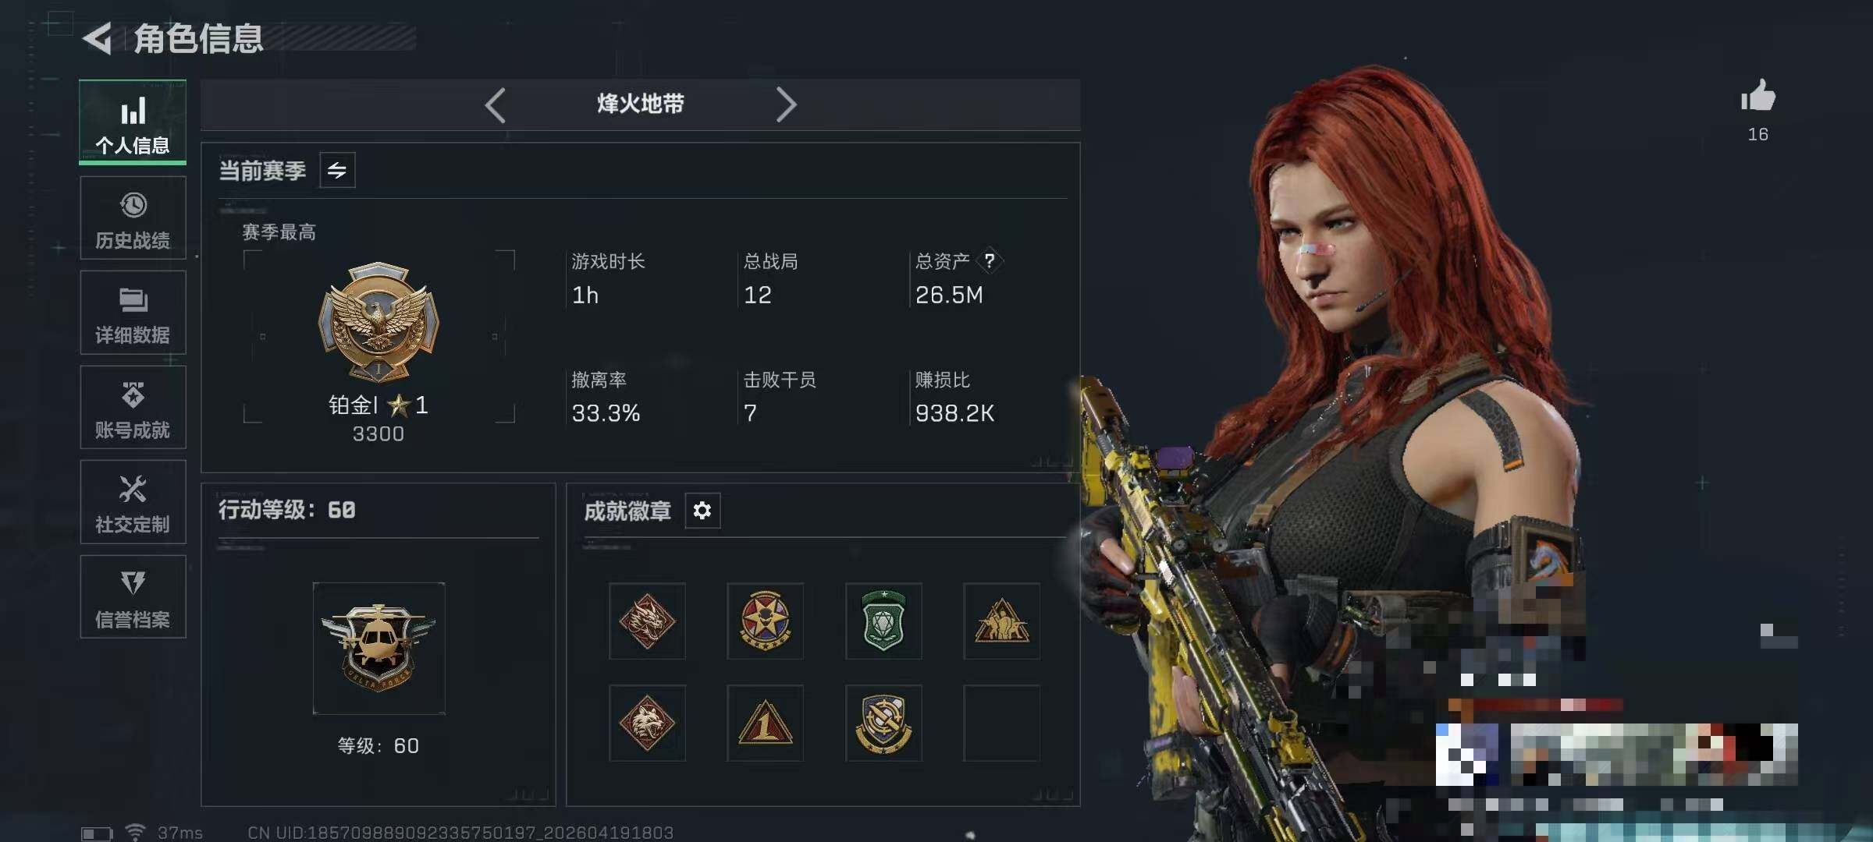Open 社交定制 customization section
This screenshot has height=842, width=1873.
133,502
